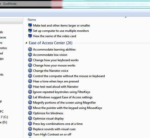Open 'Turn High Contrast on or off'
This screenshot has width=150, height=138.
(x=52, y=134)
